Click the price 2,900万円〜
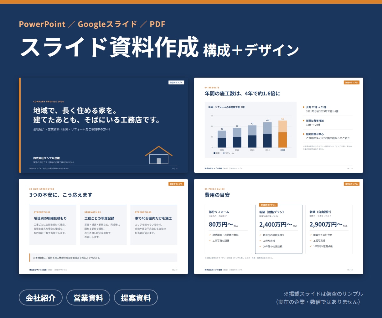 pos(326,224)
